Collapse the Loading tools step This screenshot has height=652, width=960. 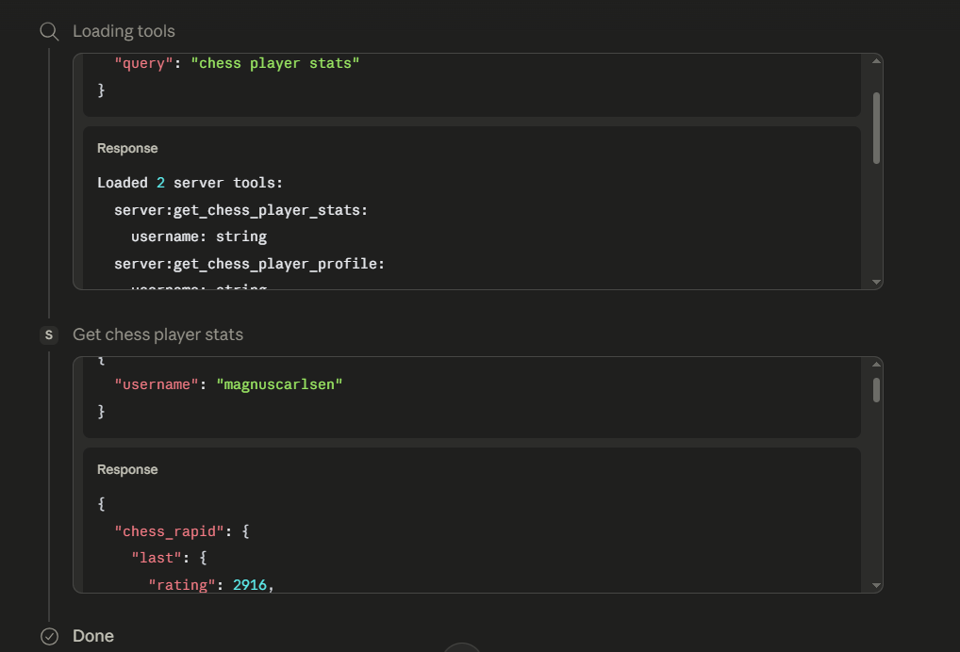pos(124,31)
